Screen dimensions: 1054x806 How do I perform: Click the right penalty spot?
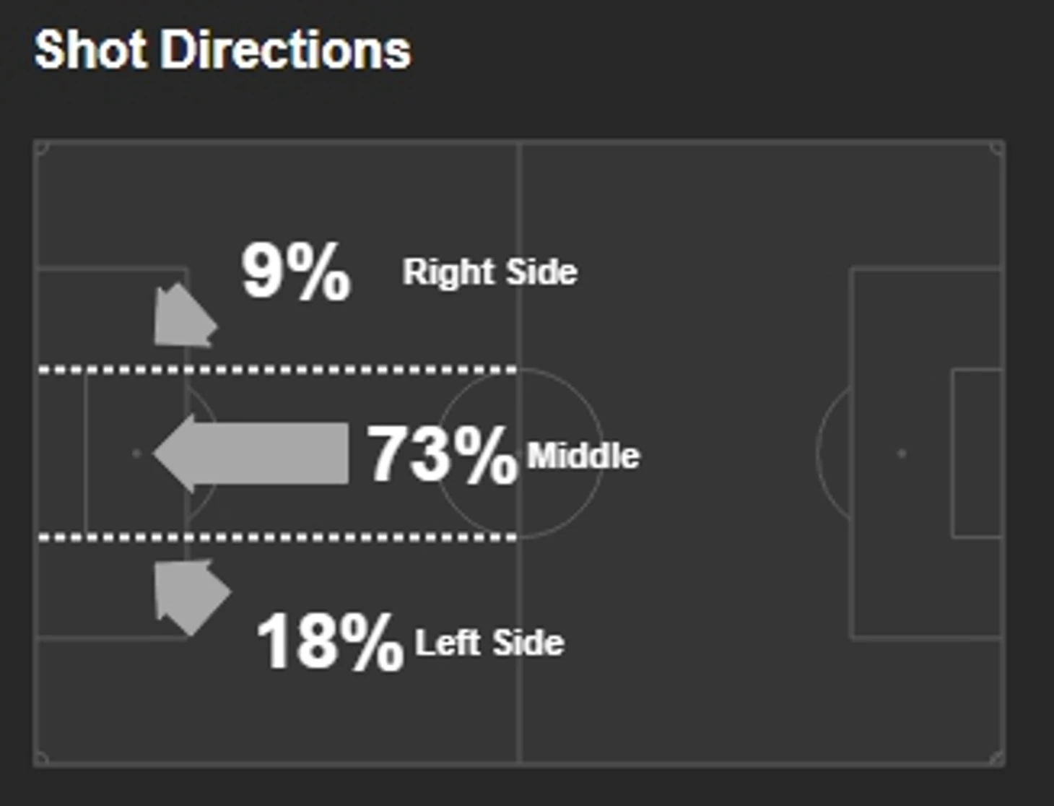pos(901,454)
